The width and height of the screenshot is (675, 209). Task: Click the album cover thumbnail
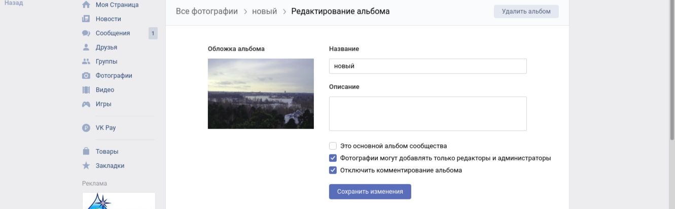click(x=261, y=94)
